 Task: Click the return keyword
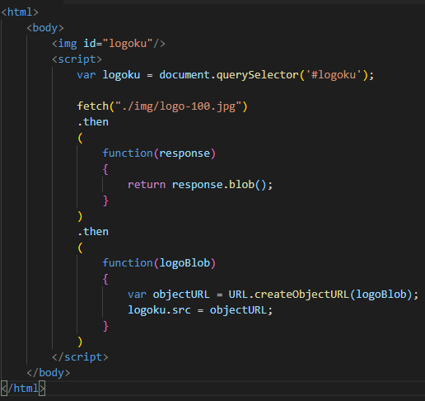pos(147,185)
